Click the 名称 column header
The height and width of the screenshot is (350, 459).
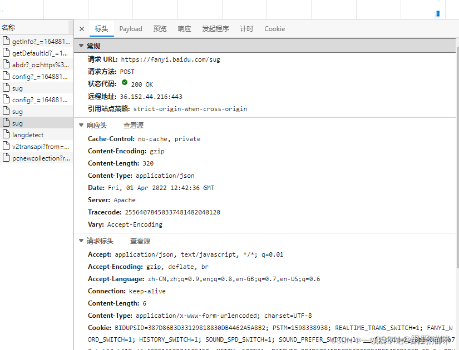(x=34, y=27)
